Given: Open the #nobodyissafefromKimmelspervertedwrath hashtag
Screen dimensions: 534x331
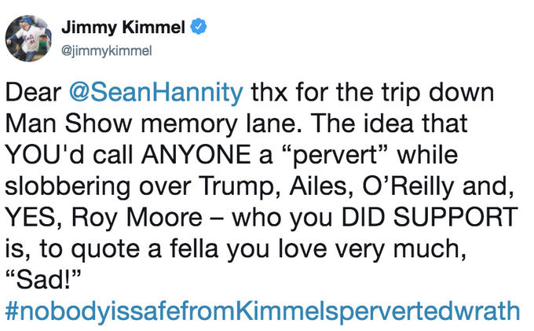Looking at the screenshot, I should pyautogui.click(x=262, y=311).
